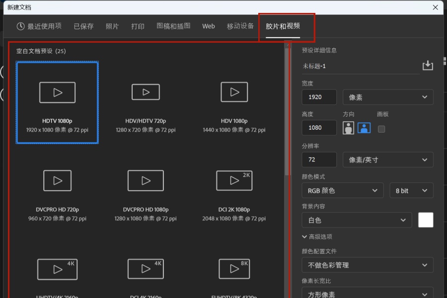Open the 白色 background content dropdown
The height and width of the screenshot is (298, 447).
(357, 220)
